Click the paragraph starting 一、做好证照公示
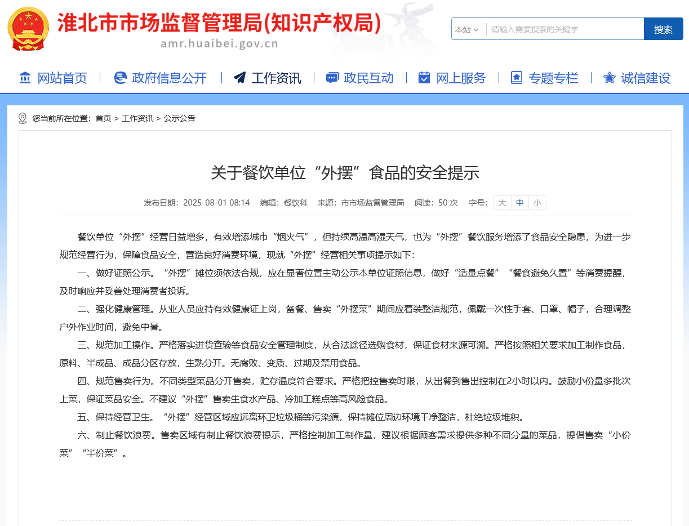This screenshot has width=689, height=526. point(345,282)
